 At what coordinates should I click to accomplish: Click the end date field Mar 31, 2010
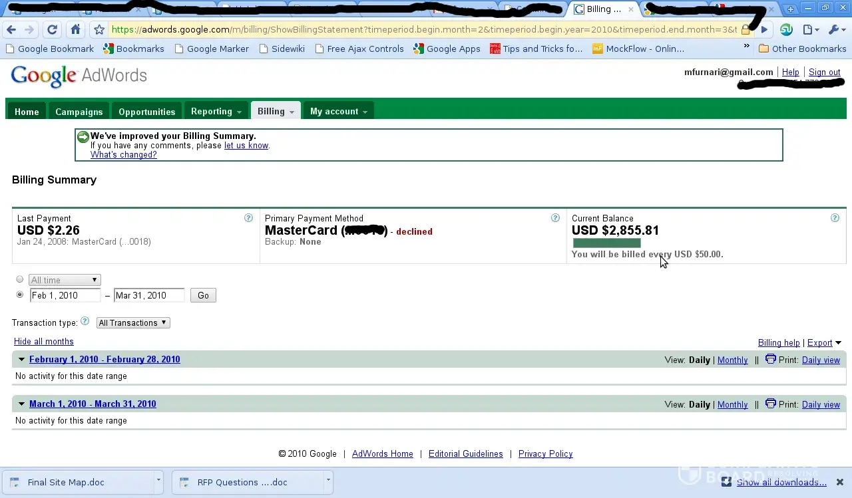[149, 295]
